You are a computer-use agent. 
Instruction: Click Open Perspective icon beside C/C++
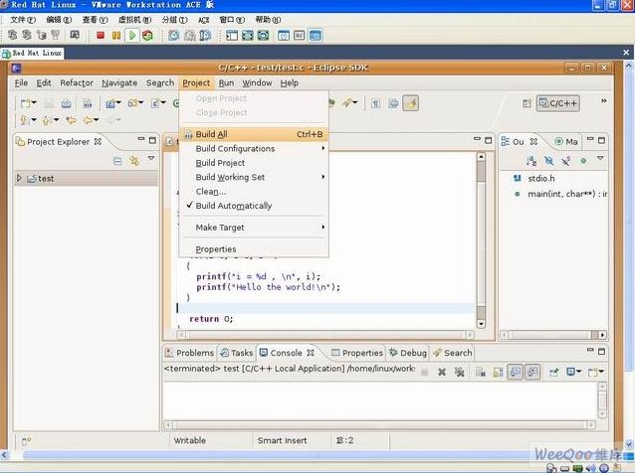point(527,103)
